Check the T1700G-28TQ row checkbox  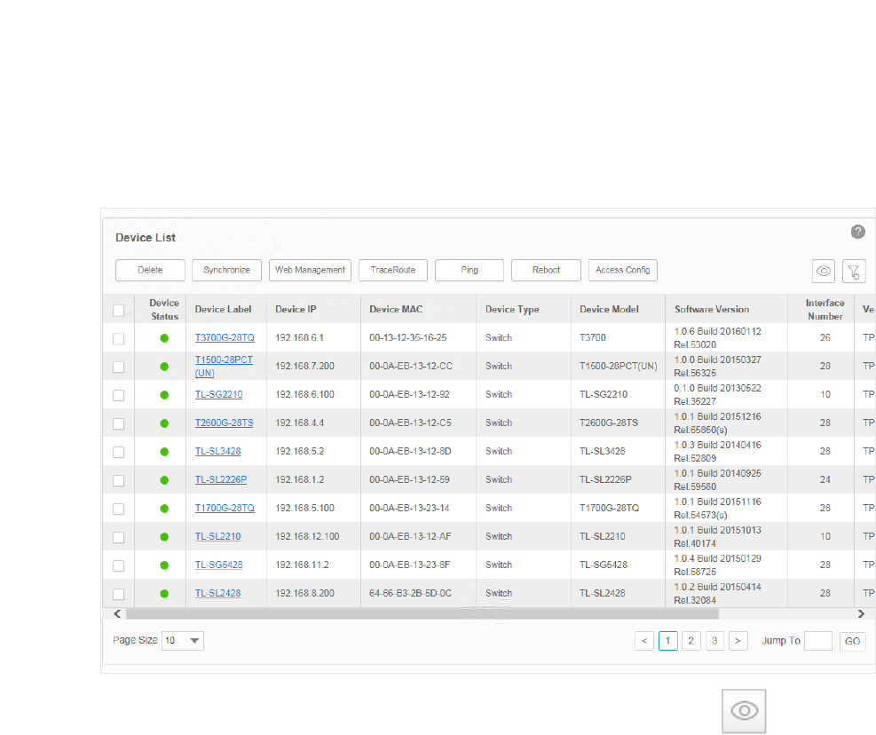118,510
